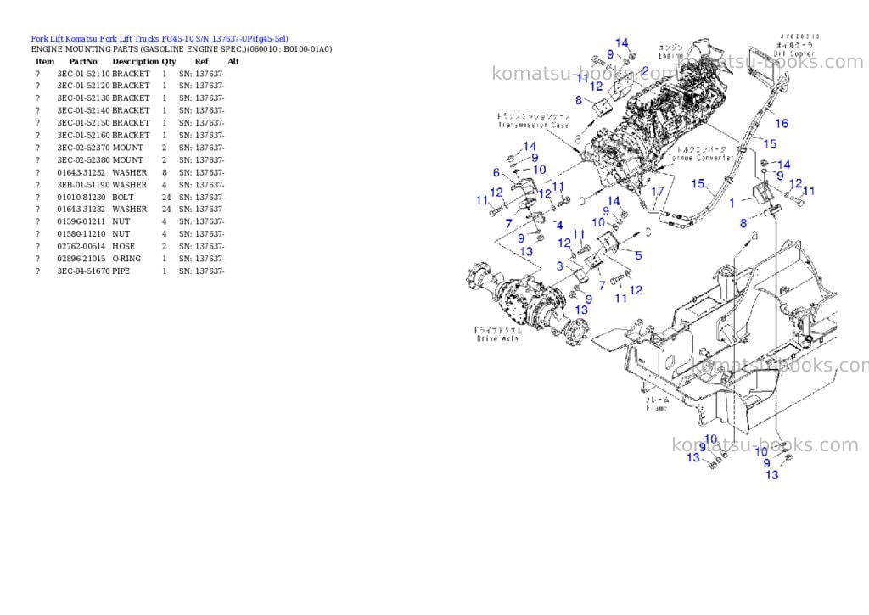Select part number 02896-21015
The image size is (869, 615).
click(81, 259)
